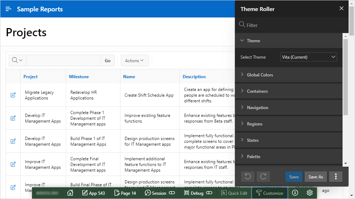Click the Theme Roller Filter field
The height and width of the screenshot is (199, 355).
coord(291,25)
